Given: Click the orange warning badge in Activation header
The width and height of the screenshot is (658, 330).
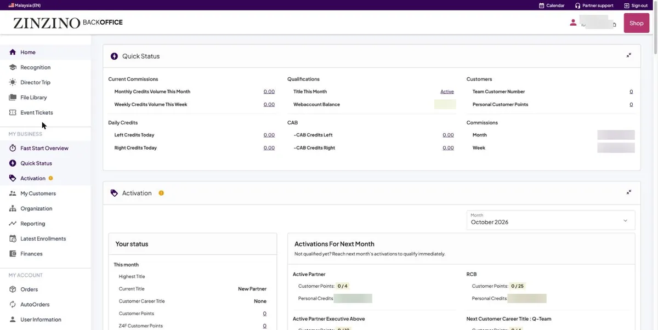Looking at the screenshot, I should 161,193.
